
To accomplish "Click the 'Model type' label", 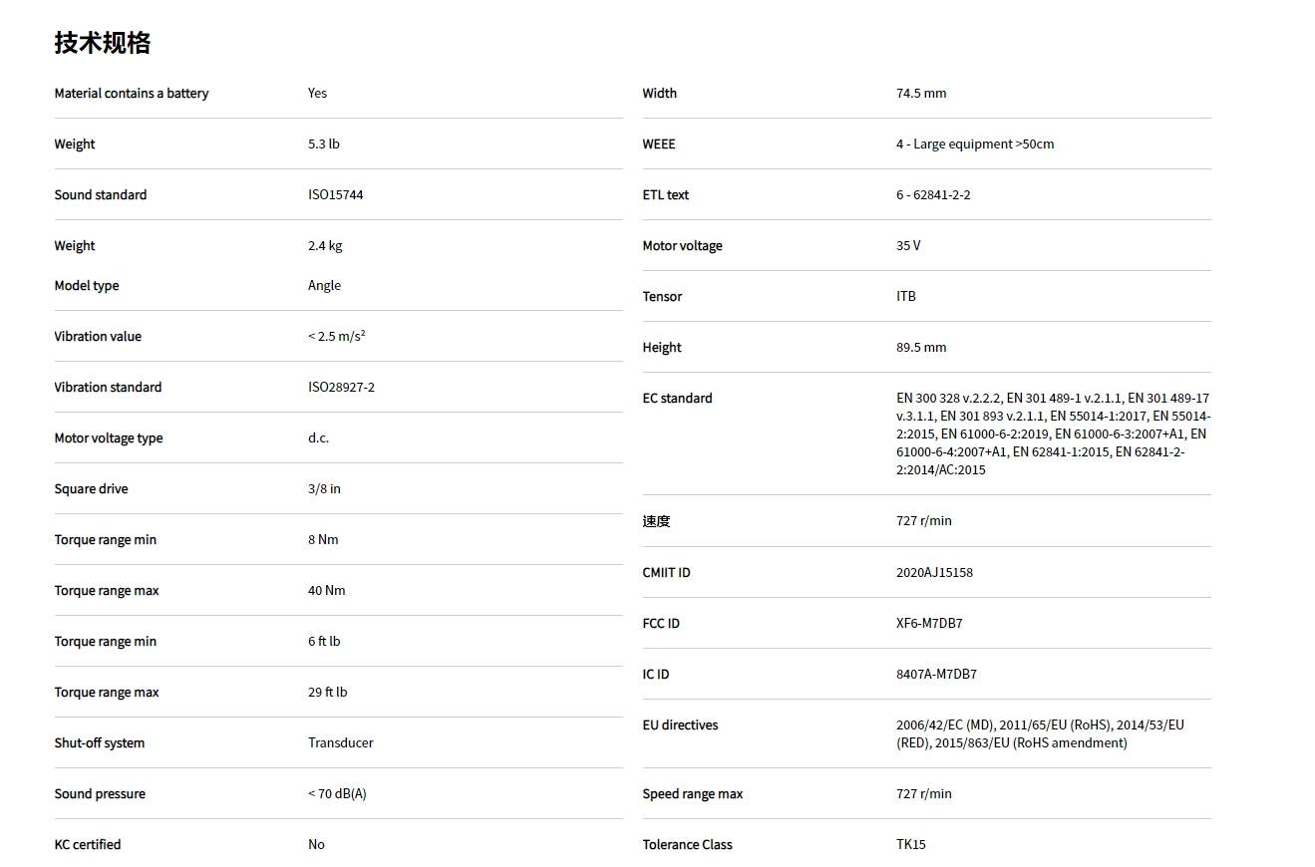I will (x=87, y=286).
